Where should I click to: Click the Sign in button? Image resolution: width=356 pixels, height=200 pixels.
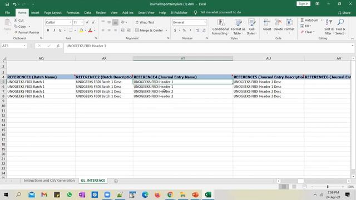(303, 4)
